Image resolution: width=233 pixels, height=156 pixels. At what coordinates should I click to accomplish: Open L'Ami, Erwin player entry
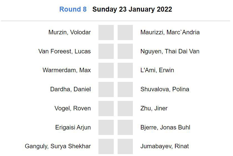tap(157, 70)
